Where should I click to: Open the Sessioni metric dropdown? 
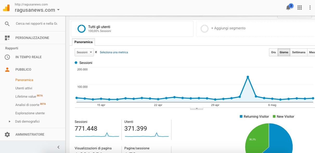coord(84,52)
